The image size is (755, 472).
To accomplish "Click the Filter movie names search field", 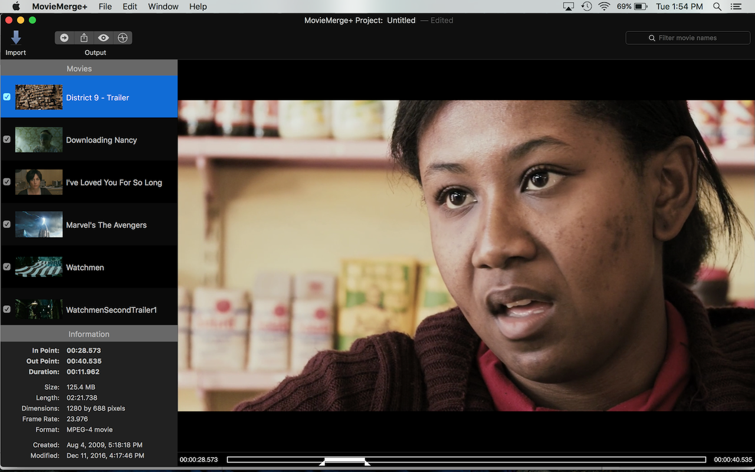I will pos(688,38).
